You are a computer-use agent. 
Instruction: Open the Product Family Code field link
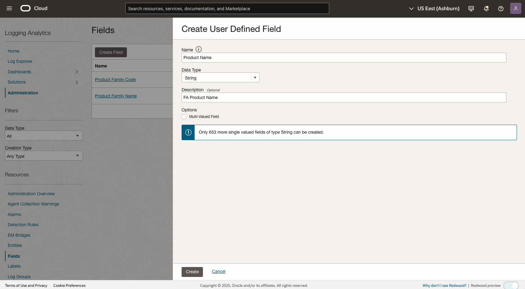115,80
